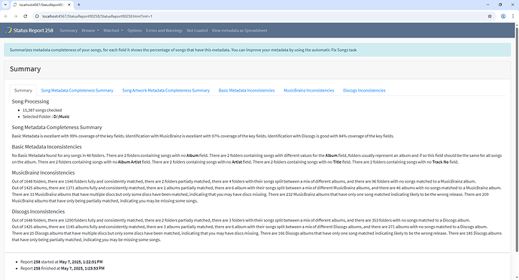
Task: Open the Chrome three-dot menu
Action: [x=514, y=17]
